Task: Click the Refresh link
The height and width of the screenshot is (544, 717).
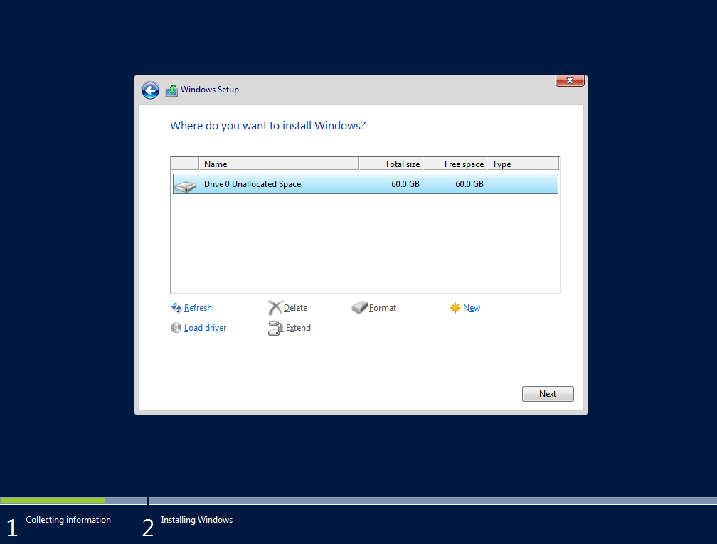Action: (x=198, y=308)
